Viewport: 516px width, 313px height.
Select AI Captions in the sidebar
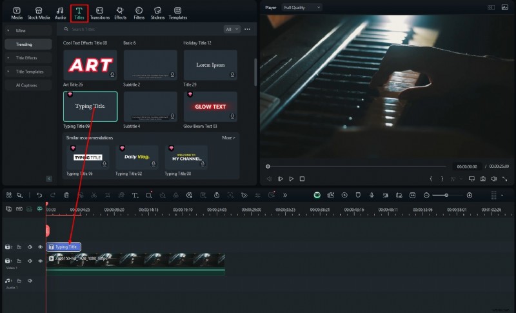point(28,85)
